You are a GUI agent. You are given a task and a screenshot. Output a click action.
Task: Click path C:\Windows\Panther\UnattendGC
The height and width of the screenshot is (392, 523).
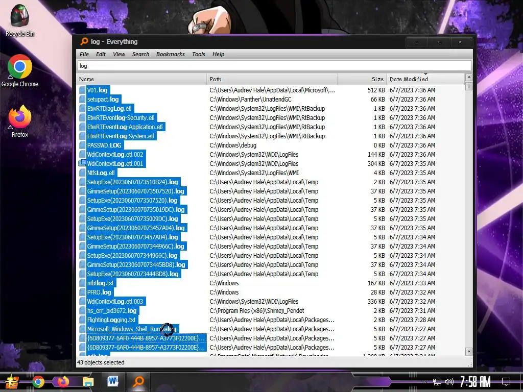tap(250, 100)
